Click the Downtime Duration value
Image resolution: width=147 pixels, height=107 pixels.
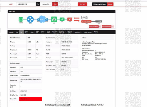[x=99, y=54]
